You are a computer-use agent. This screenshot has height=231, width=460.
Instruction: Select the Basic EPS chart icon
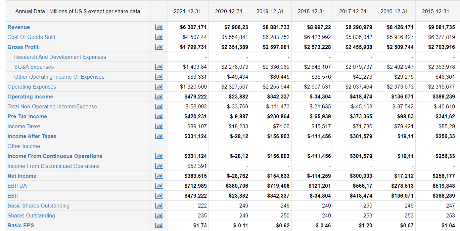(x=159, y=225)
